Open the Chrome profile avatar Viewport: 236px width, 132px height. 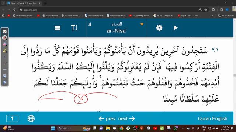pos(227,10)
